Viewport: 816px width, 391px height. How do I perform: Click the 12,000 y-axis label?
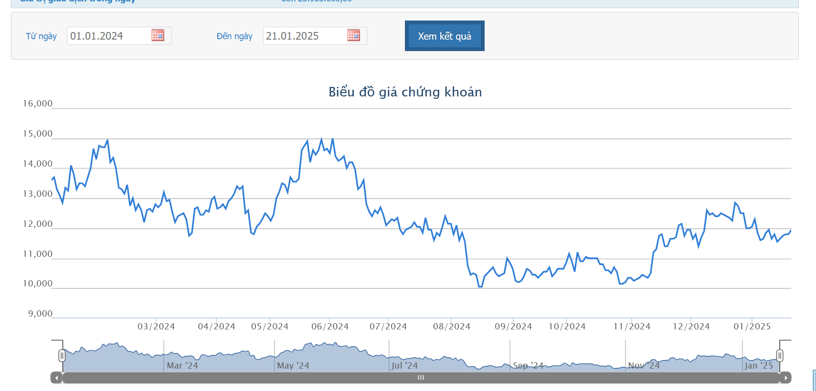pyautogui.click(x=38, y=224)
